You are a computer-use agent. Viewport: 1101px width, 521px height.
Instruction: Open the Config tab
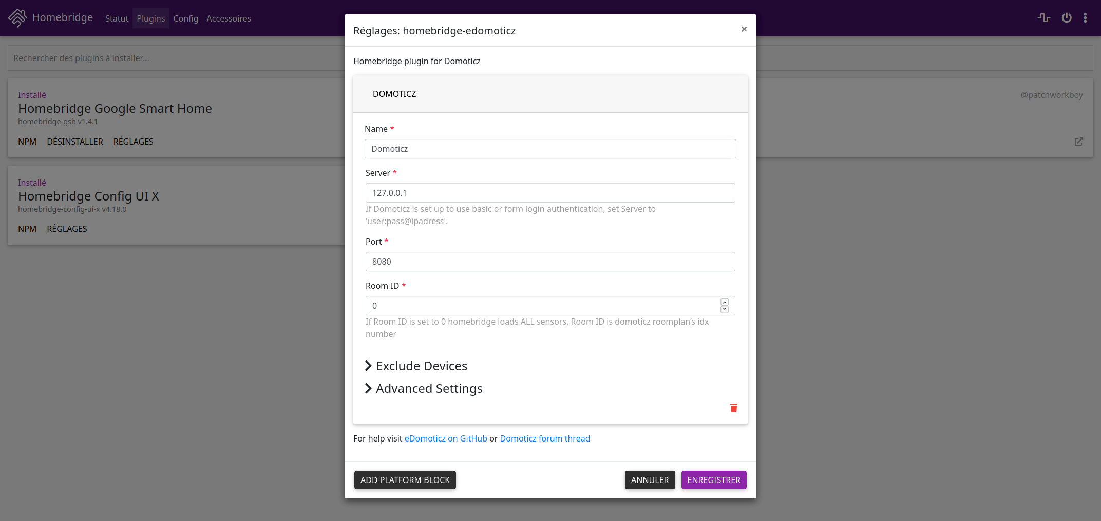coord(185,18)
